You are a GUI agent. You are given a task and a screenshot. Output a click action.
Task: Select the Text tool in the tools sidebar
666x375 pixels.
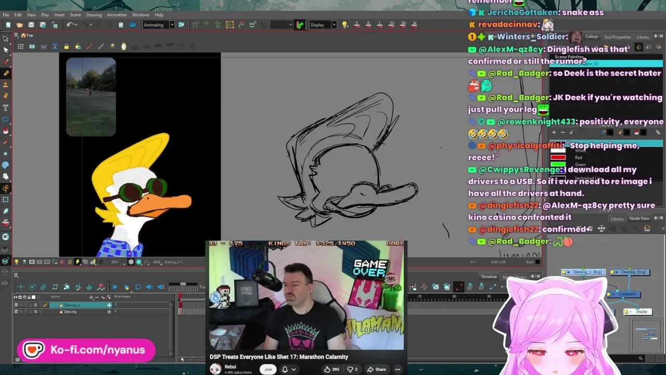pyautogui.click(x=6, y=107)
